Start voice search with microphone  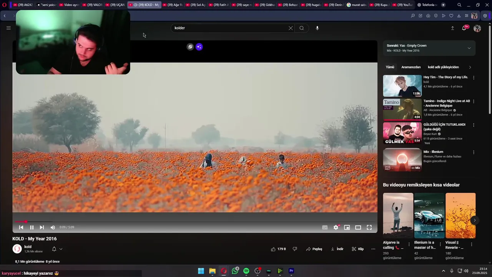[x=317, y=28]
